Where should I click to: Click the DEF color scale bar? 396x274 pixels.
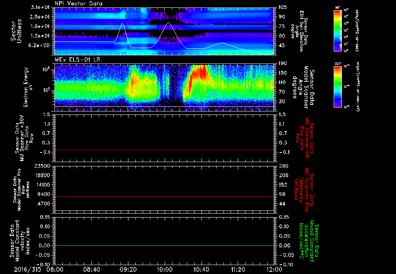click(338, 87)
